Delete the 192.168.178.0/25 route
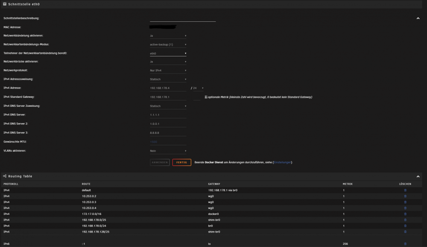This screenshot has width=427, height=247. 405,220
